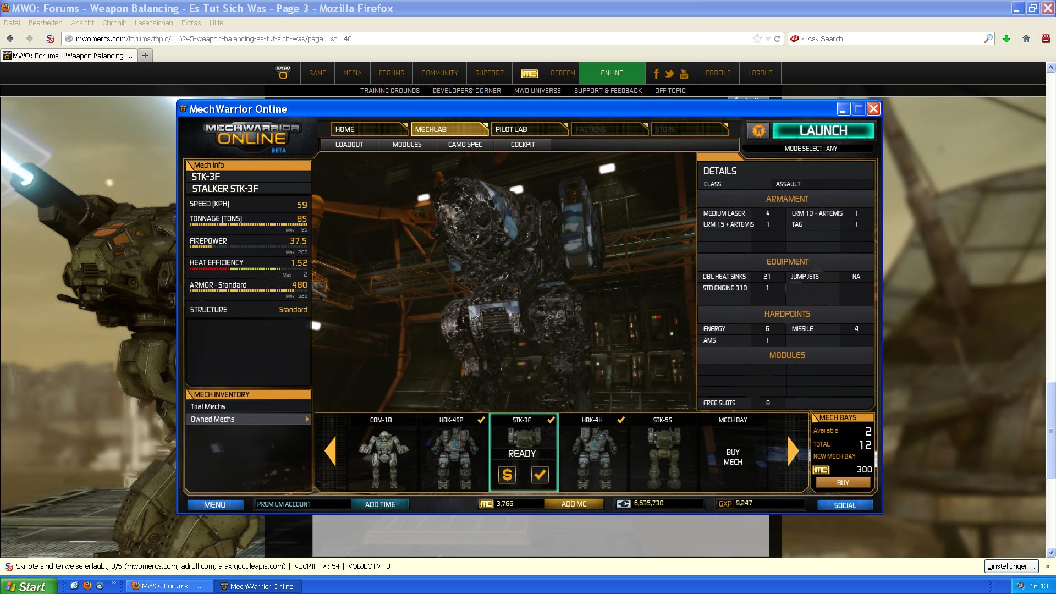The image size is (1056, 594).
Task: Open SUPPORT & FEEDBACK forum link
Action: [x=608, y=91]
